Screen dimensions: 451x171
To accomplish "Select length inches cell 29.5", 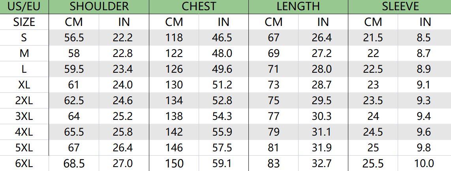I will click(323, 101).
